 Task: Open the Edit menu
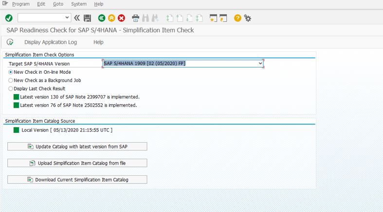coord(41,4)
